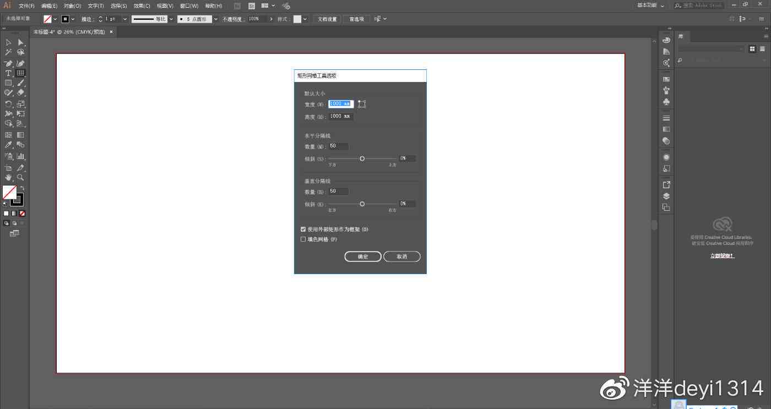Select the Artboard tool
This screenshot has width=771, height=409.
[8, 168]
